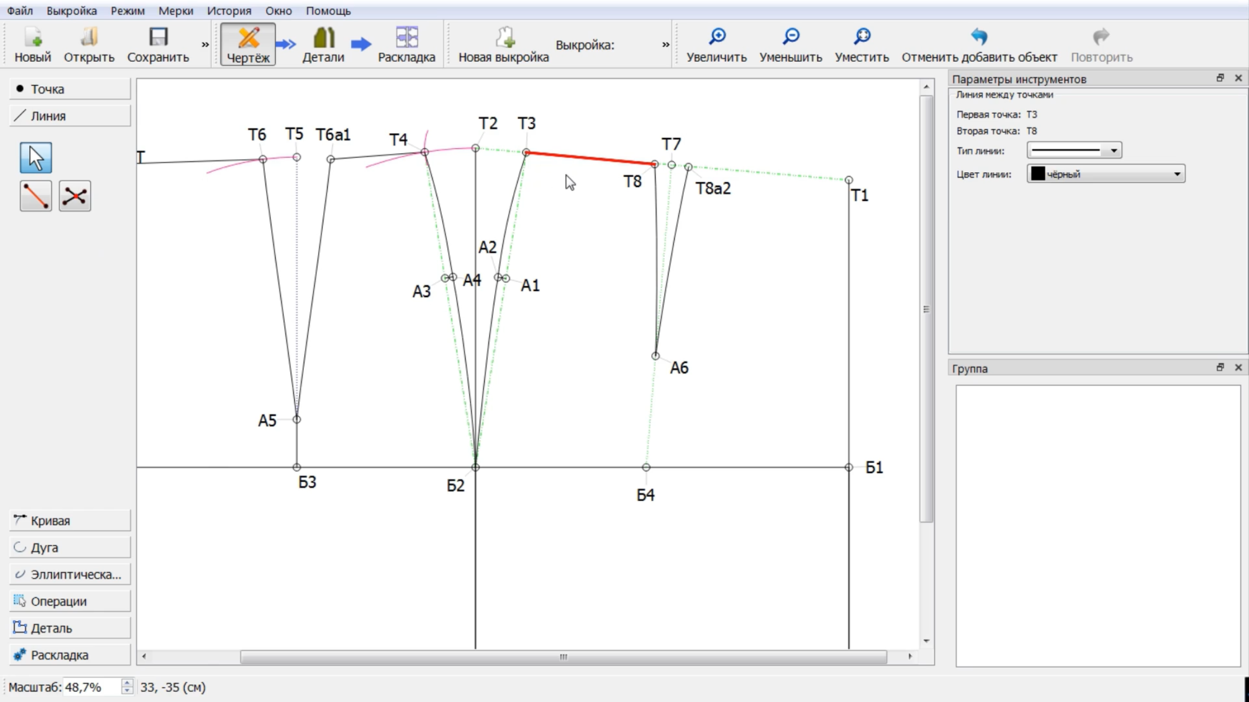Fit drawing with Уместить
The image size is (1249, 702).
click(x=862, y=45)
